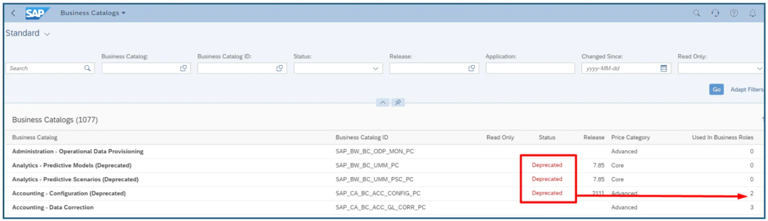
Task: Open value help for the Release filter
Action: point(472,68)
